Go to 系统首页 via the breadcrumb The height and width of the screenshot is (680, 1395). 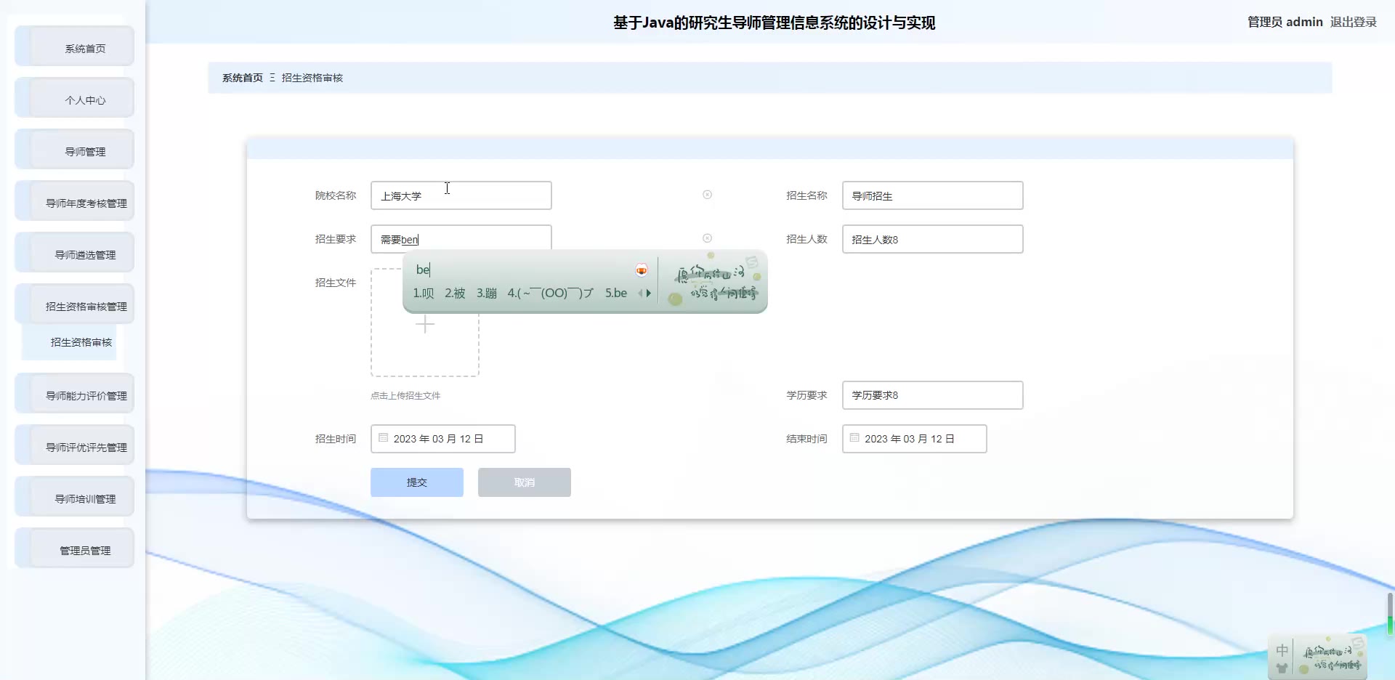[x=243, y=78]
